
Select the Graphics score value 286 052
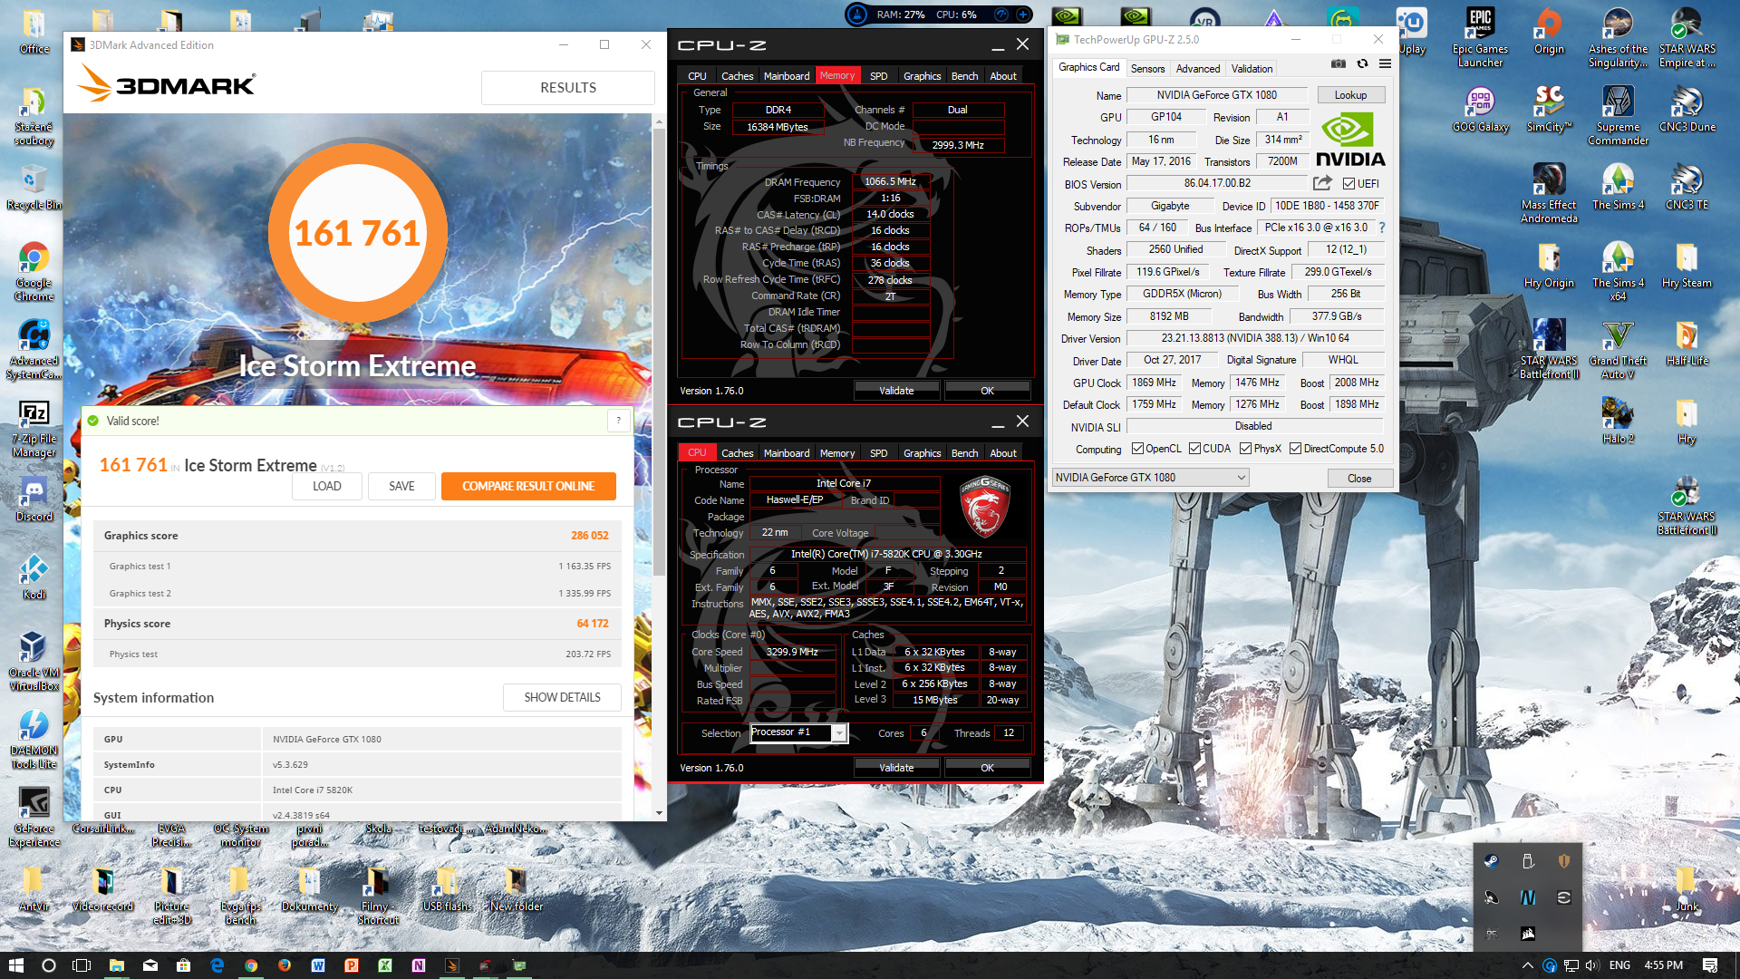[x=589, y=536]
